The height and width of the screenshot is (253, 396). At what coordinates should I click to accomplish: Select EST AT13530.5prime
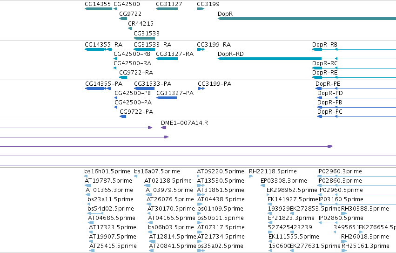[201, 185]
